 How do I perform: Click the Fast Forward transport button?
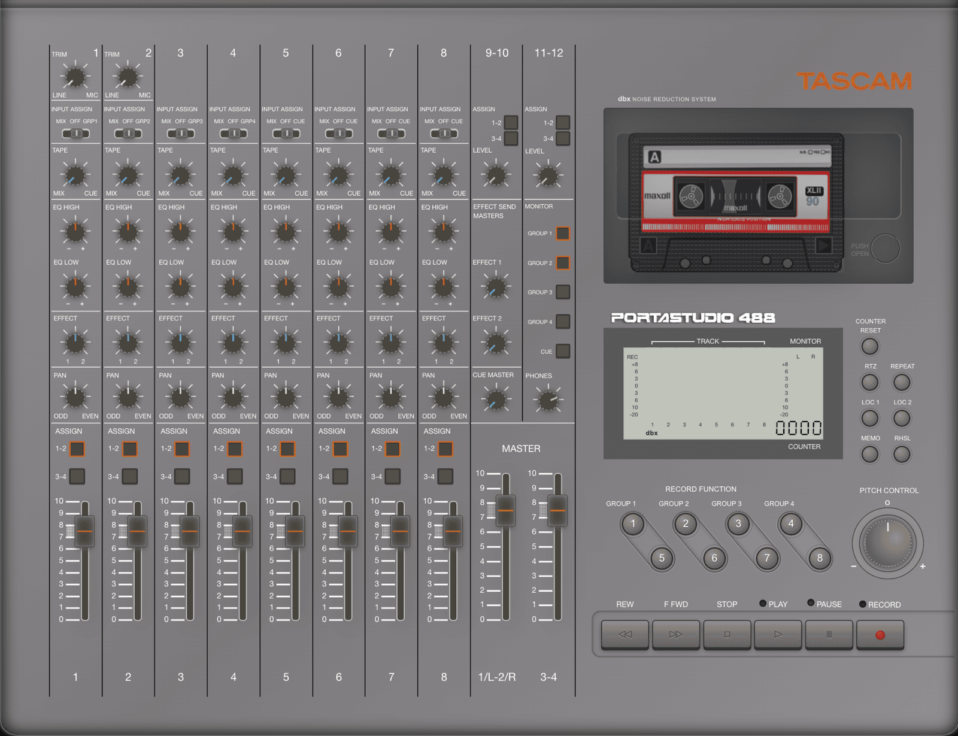(676, 635)
